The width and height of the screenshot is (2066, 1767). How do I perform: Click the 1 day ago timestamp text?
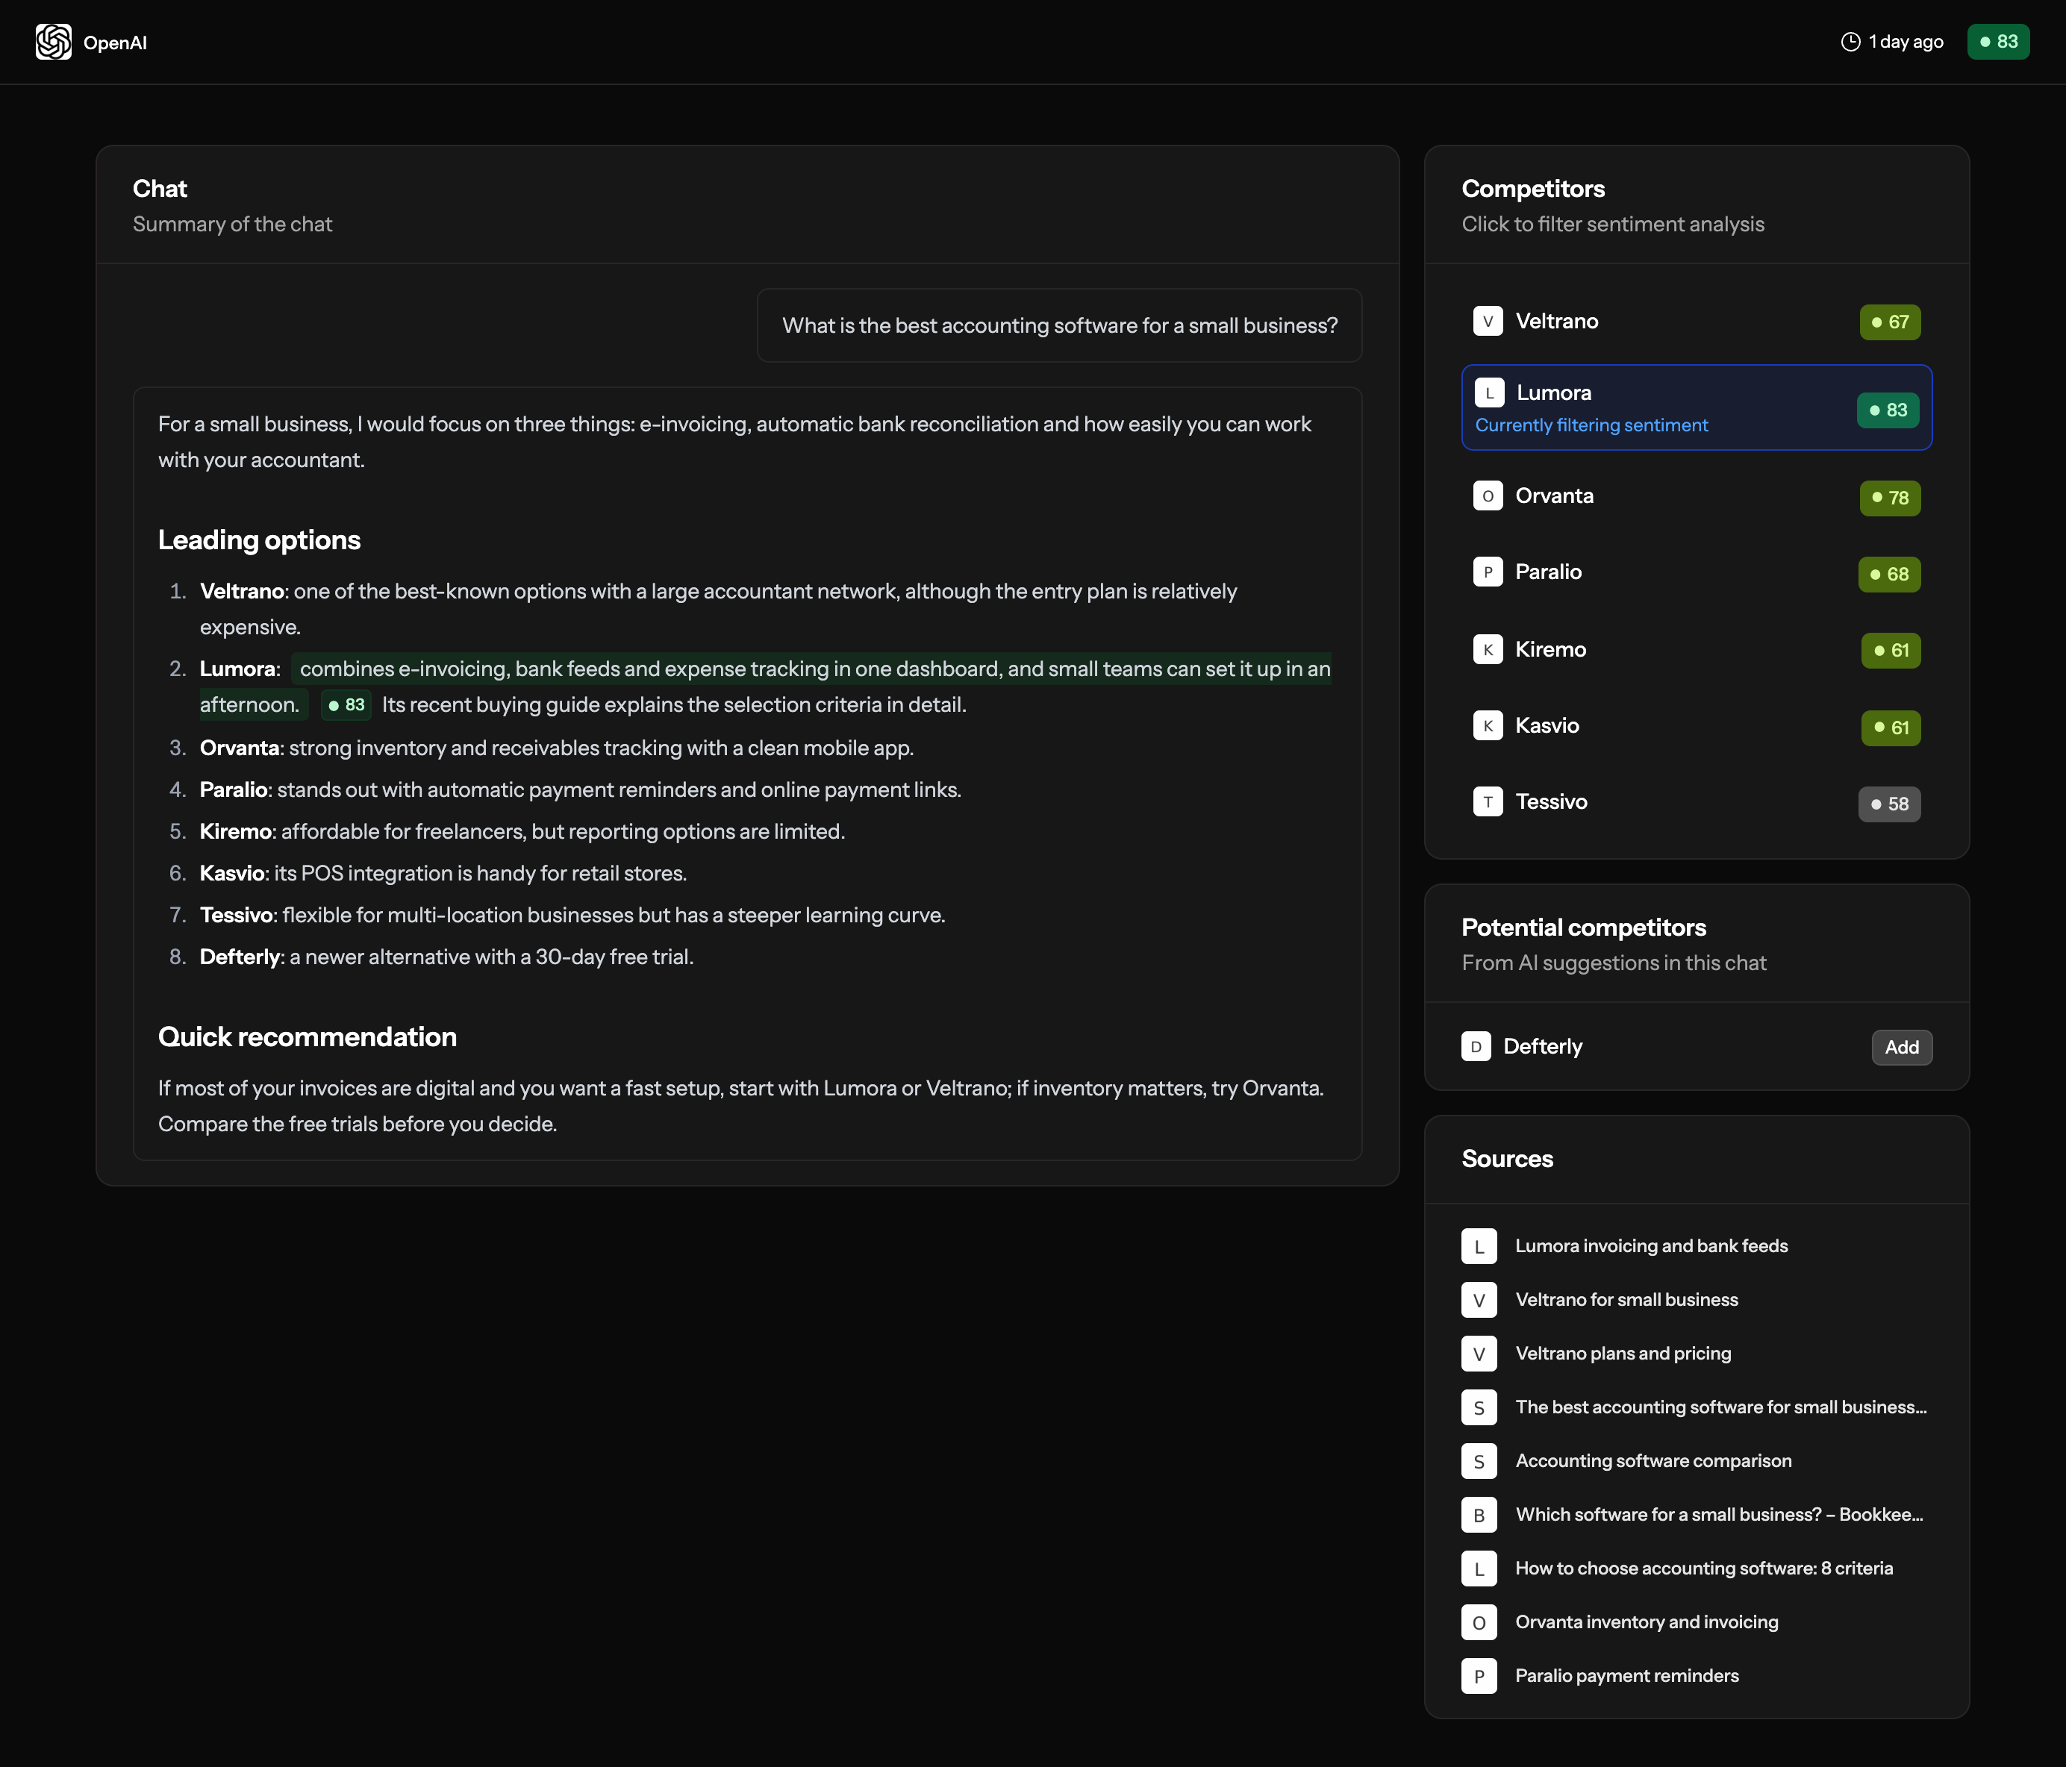(1906, 42)
